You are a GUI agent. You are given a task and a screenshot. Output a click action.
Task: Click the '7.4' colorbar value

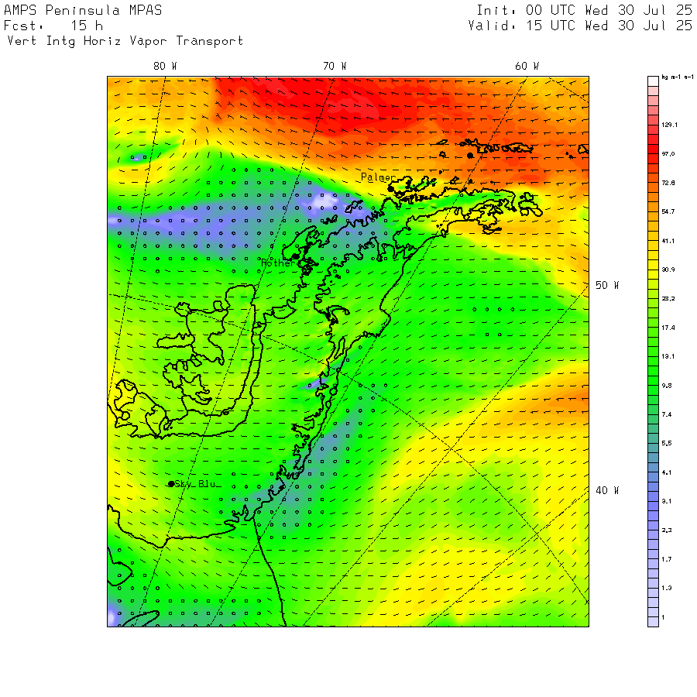667,415
